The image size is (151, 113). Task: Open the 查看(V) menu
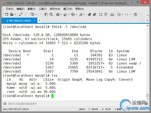(x=31, y=9)
